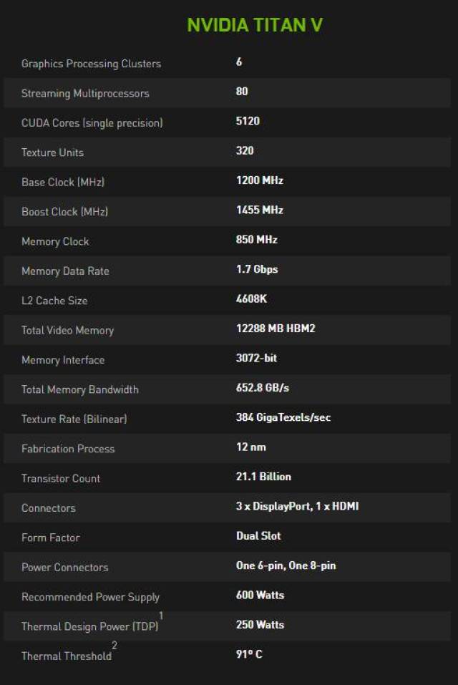Select the 21.1 Billion transistor count

(263, 477)
